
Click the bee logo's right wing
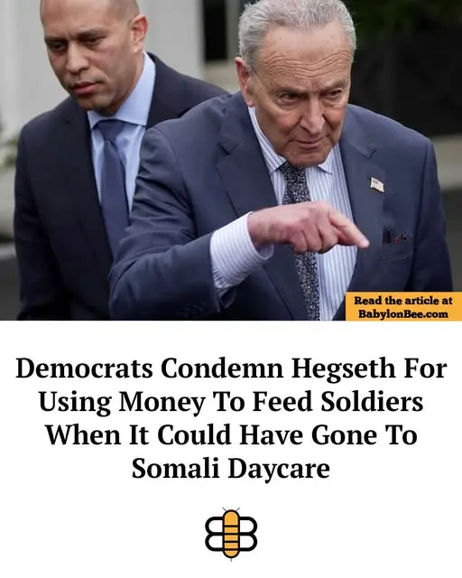coord(248,534)
